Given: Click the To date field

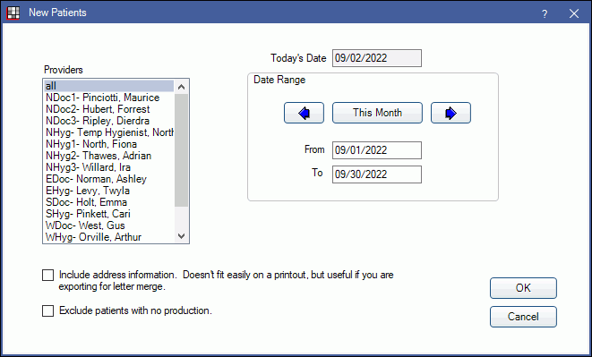Looking at the screenshot, I should [x=377, y=174].
